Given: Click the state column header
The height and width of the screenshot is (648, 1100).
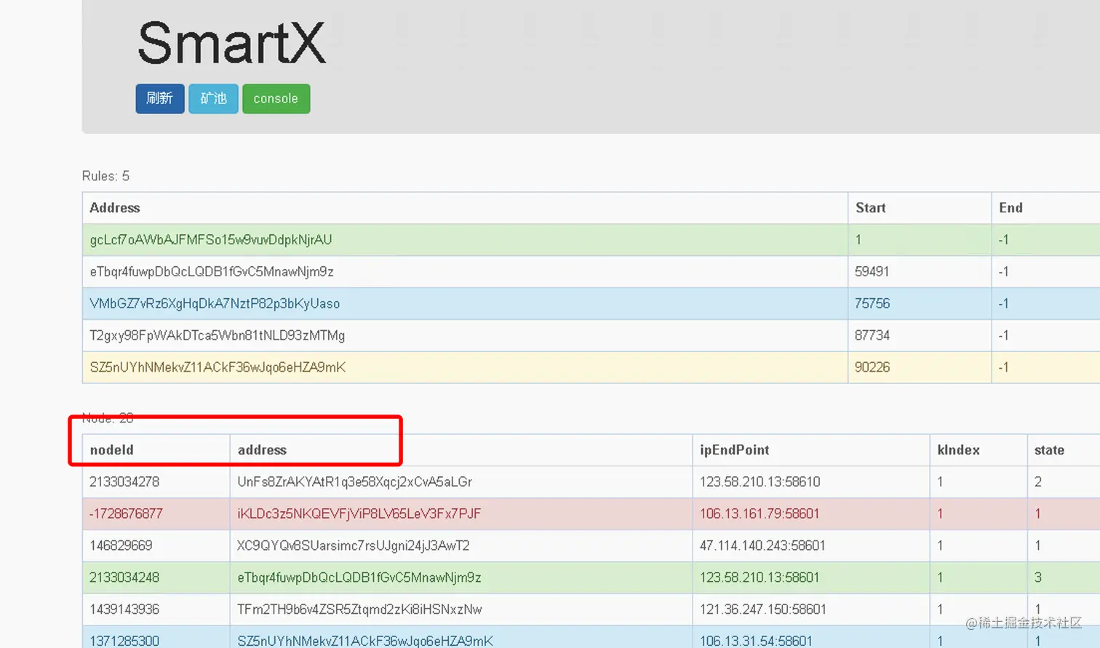Looking at the screenshot, I should [x=1049, y=450].
